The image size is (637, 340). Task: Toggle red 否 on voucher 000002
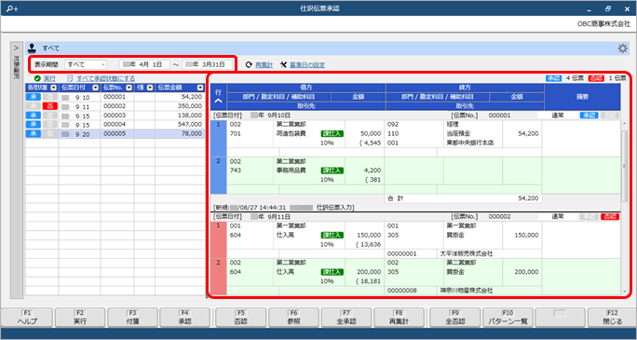50,106
